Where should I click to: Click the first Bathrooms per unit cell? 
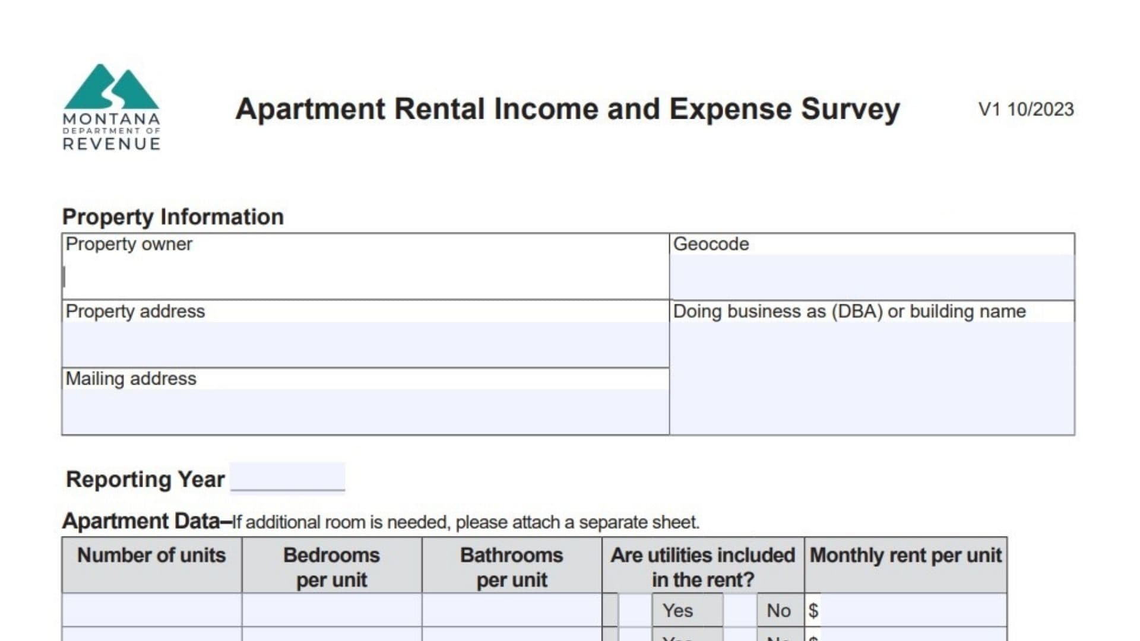pyautogui.click(x=511, y=610)
